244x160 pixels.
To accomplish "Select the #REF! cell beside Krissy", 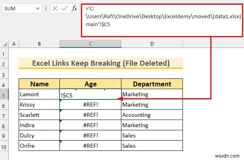I will [x=90, y=105].
